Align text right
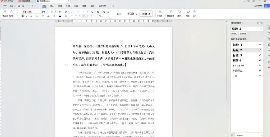270x137 pixels. point(80,16)
